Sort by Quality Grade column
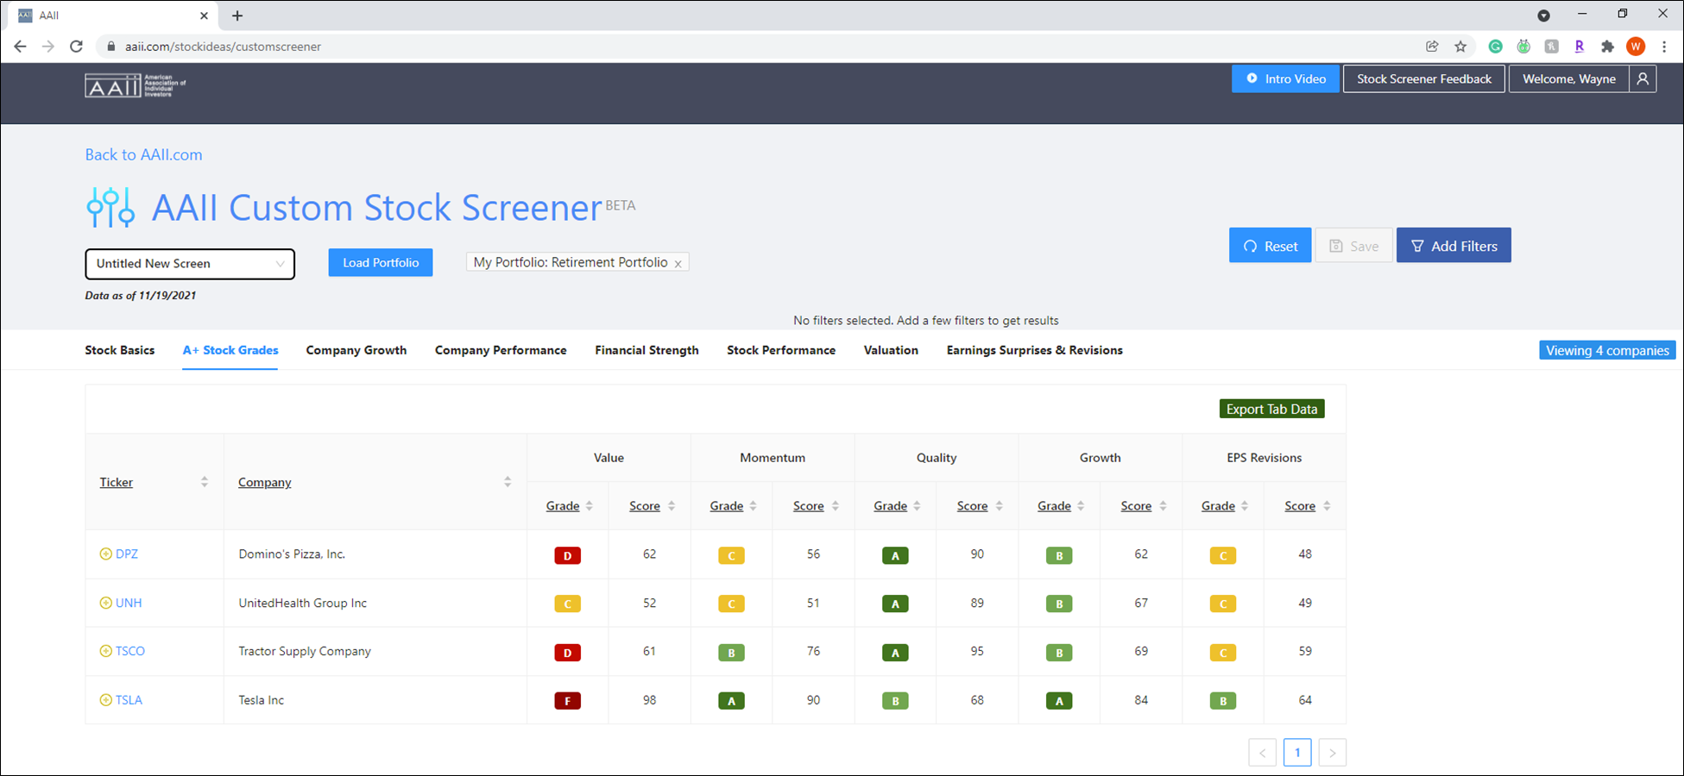 [918, 506]
